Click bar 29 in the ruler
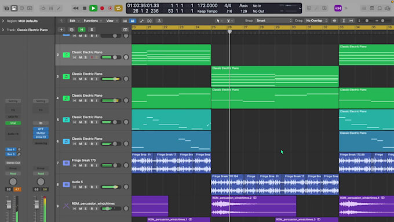 tap(278, 27)
